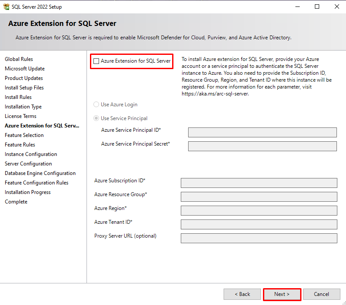Jump to Installation Progress step
346x305 pixels.
tap(27, 192)
